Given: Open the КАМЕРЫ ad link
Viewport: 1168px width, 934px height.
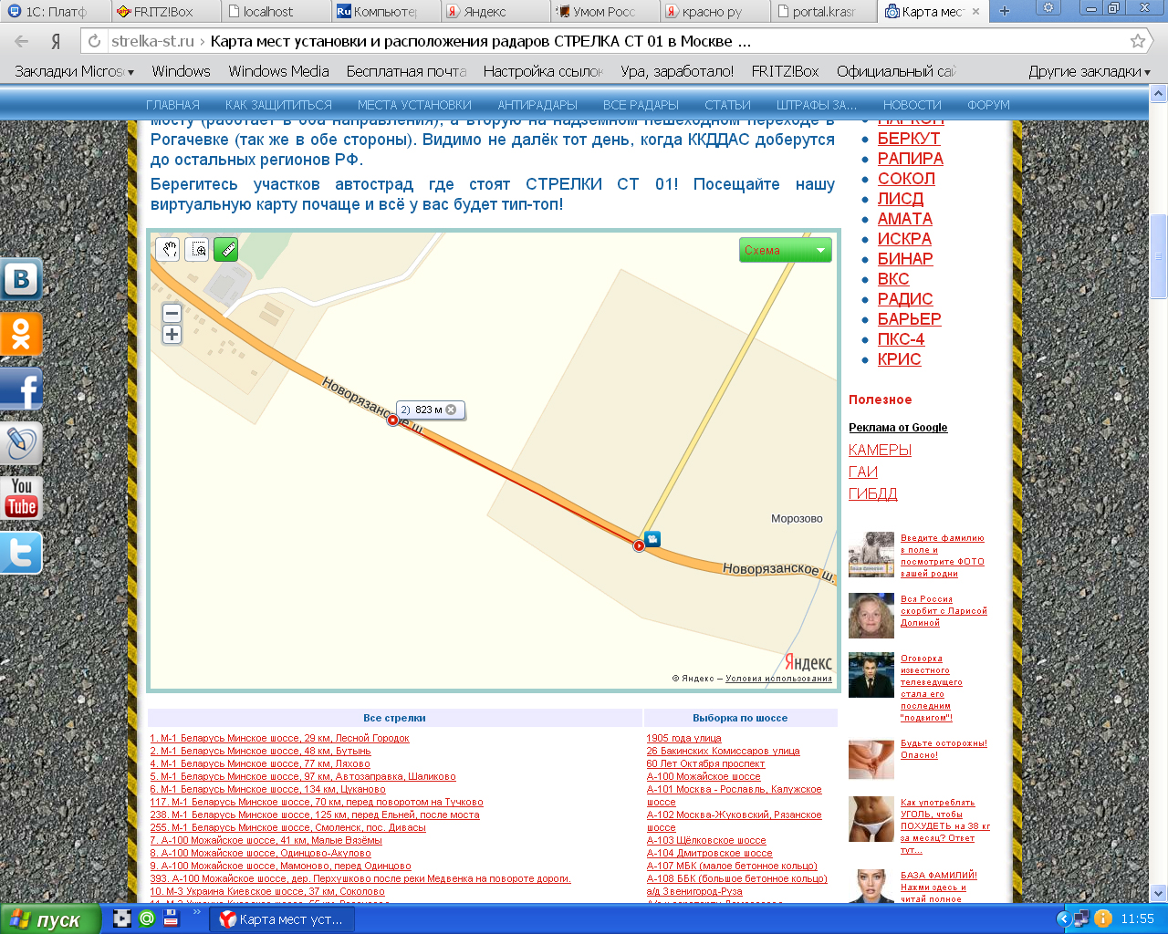Looking at the screenshot, I should [x=880, y=450].
